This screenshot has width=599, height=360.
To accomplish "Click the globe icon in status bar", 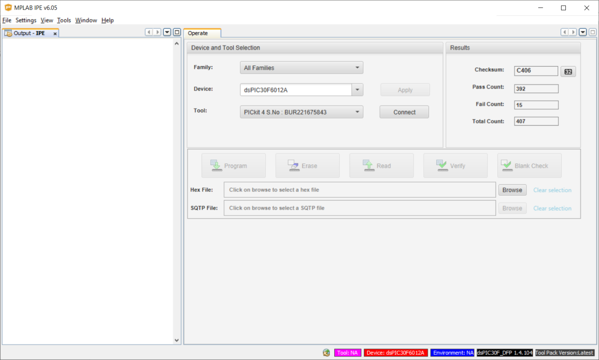I will tap(326, 353).
